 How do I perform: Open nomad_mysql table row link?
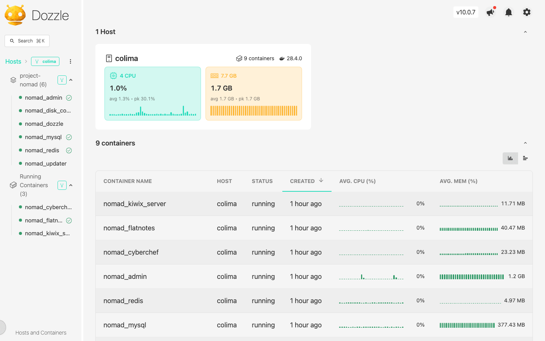125,325
